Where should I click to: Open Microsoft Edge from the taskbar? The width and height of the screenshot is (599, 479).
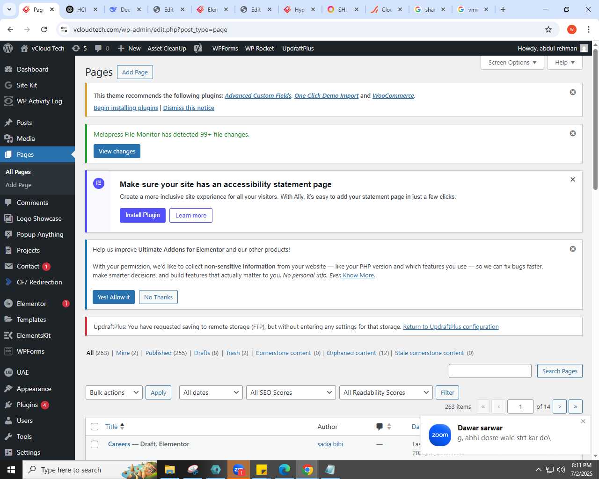[285, 470]
